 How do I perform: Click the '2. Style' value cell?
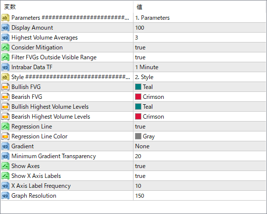pos(200,77)
